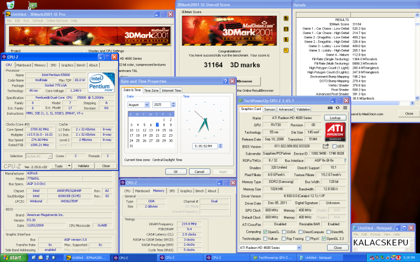Click the year 2025 spinner arrows
The width and height of the screenshot is (420, 262).
[173, 105]
